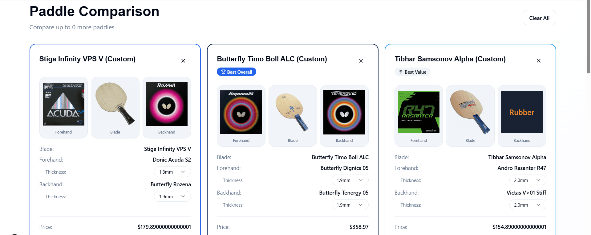Click the Timo Boll ALC blade image

coord(293,112)
